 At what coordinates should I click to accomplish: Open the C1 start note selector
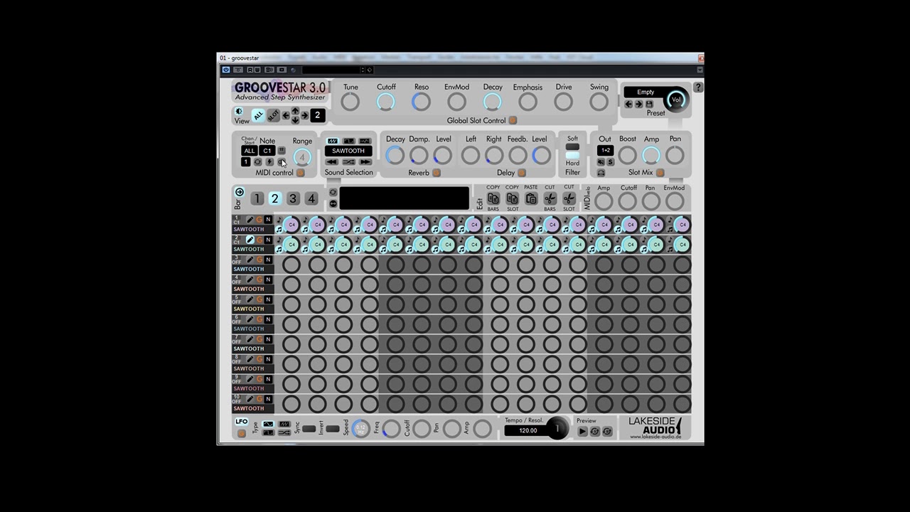[x=267, y=151]
